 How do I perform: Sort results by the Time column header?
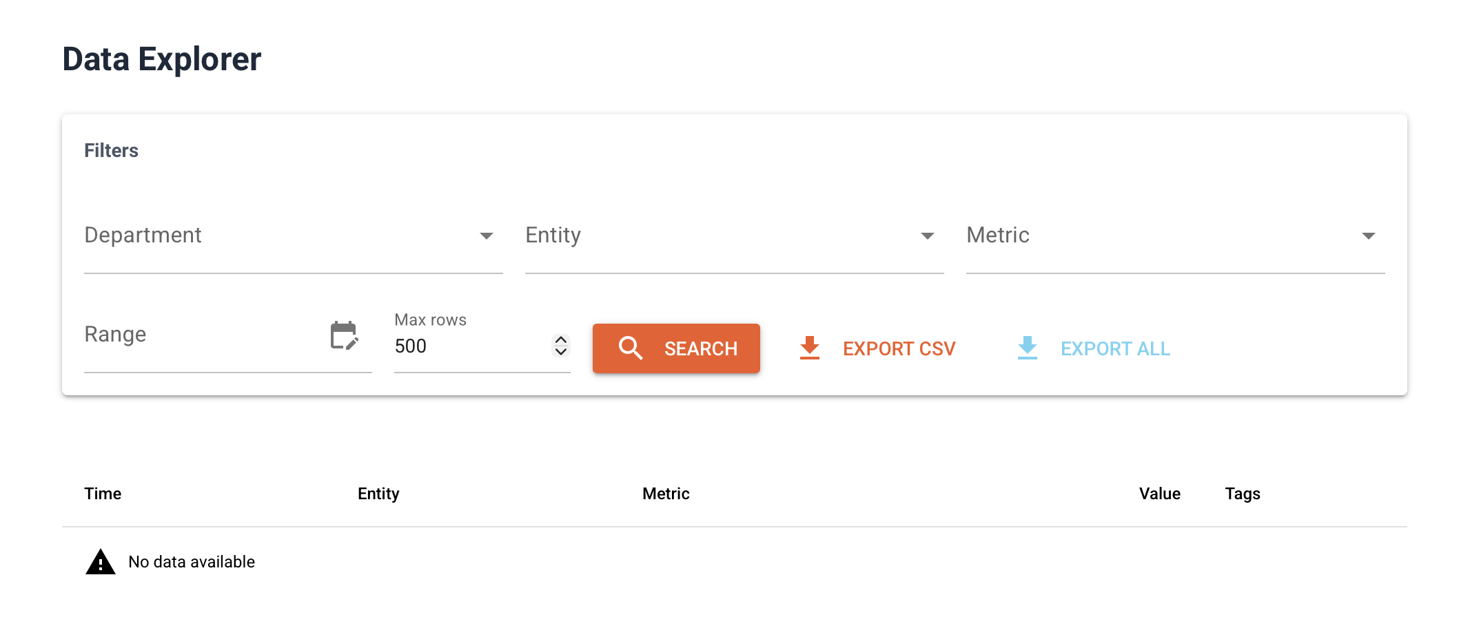[x=103, y=493]
